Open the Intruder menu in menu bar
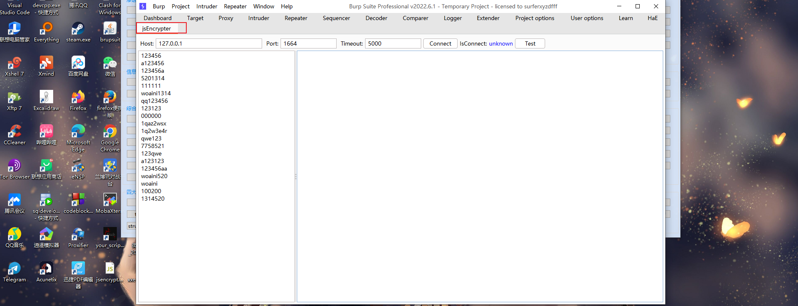This screenshot has height=306, width=798. pos(207,6)
